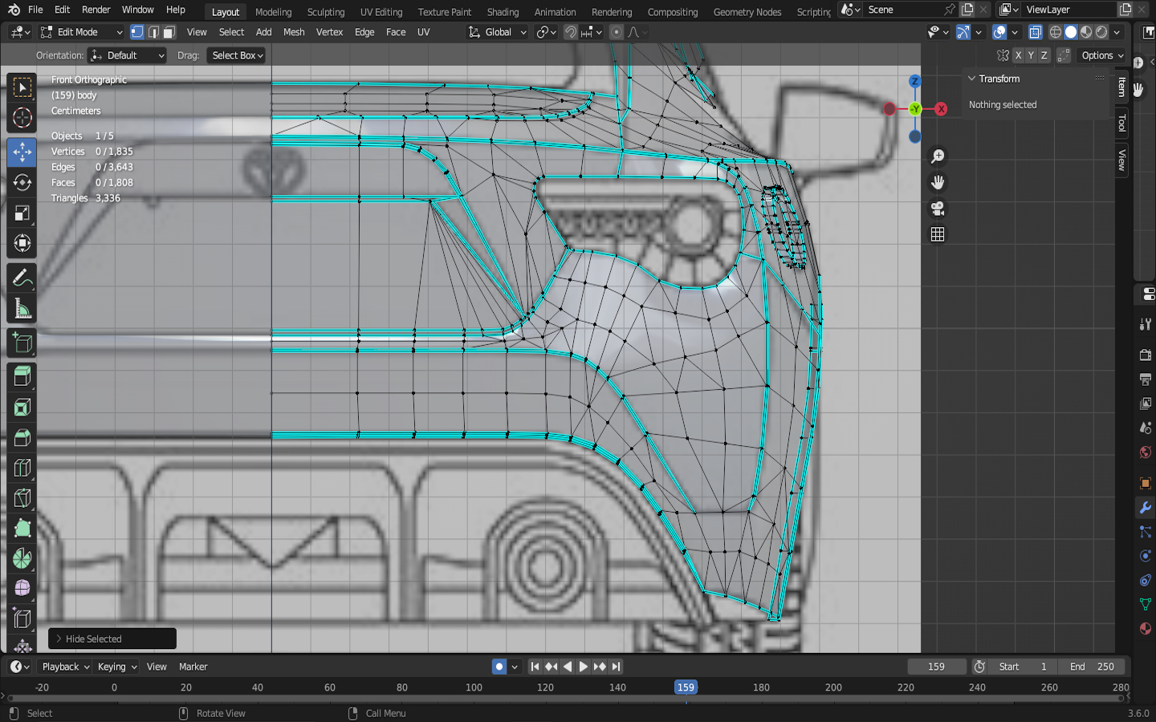Pick the Rotate tool
Image resolution: width=1156 pixels, height=722 pixels.
pyautogui.click(x=22, y=182)
